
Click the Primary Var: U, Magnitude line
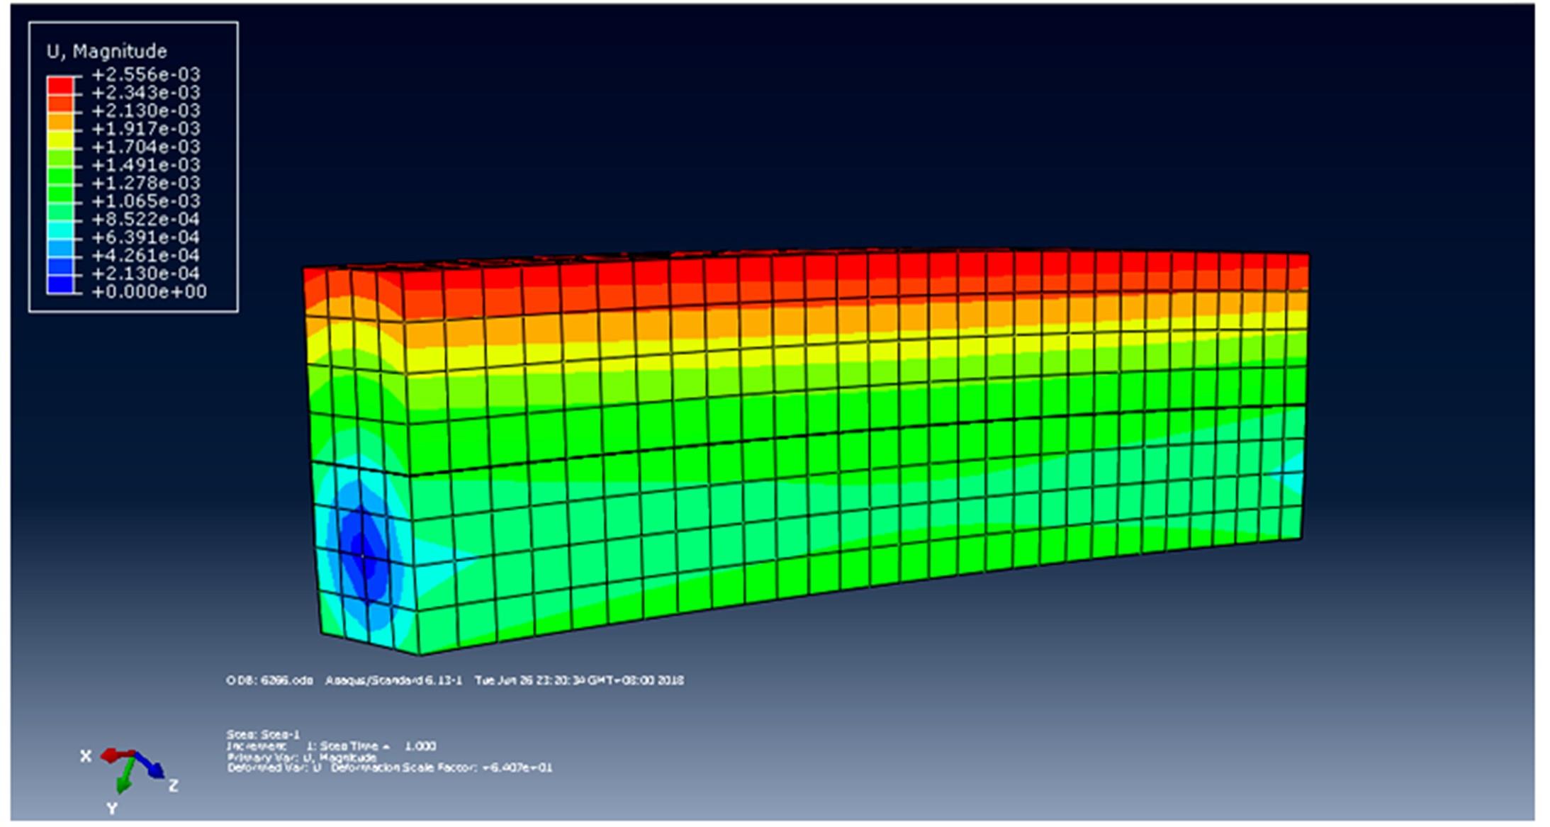click(302, 758)
